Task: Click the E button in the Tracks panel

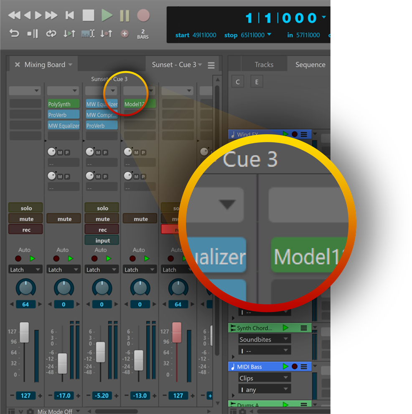Action: click(256, 81)
